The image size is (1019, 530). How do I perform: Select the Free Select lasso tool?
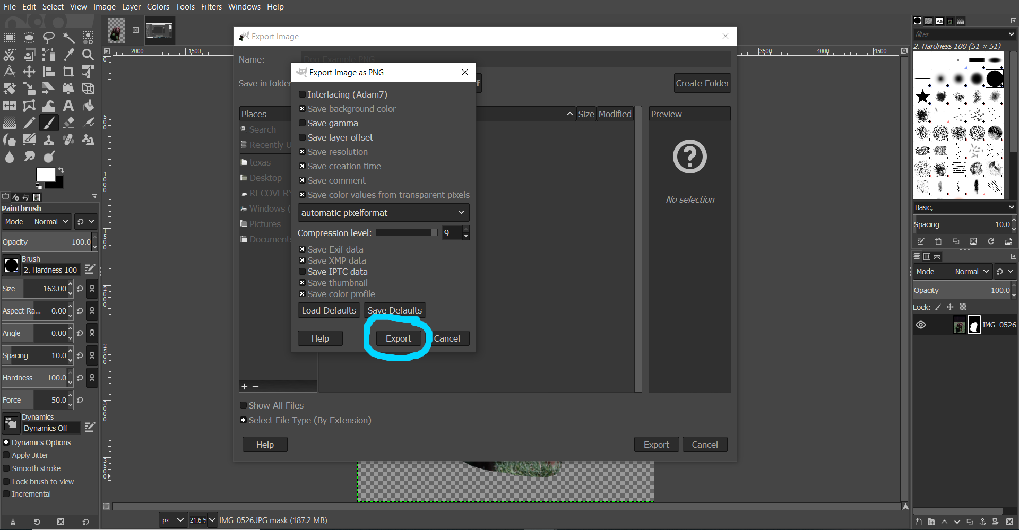pos(49,38)
